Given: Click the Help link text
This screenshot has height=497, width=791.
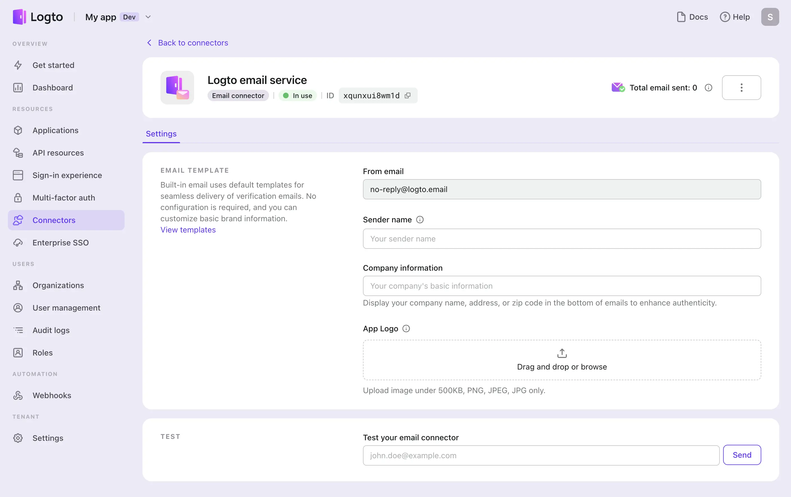Looking at the screenshot, I should pos(741,17).
